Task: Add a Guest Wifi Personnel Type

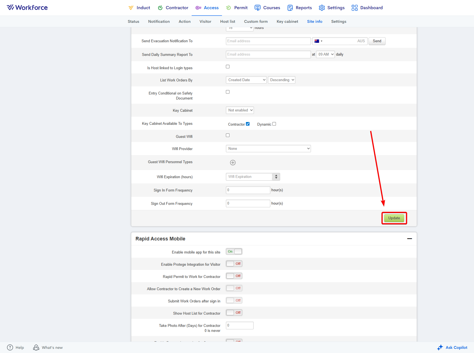Action: (233, 163)
